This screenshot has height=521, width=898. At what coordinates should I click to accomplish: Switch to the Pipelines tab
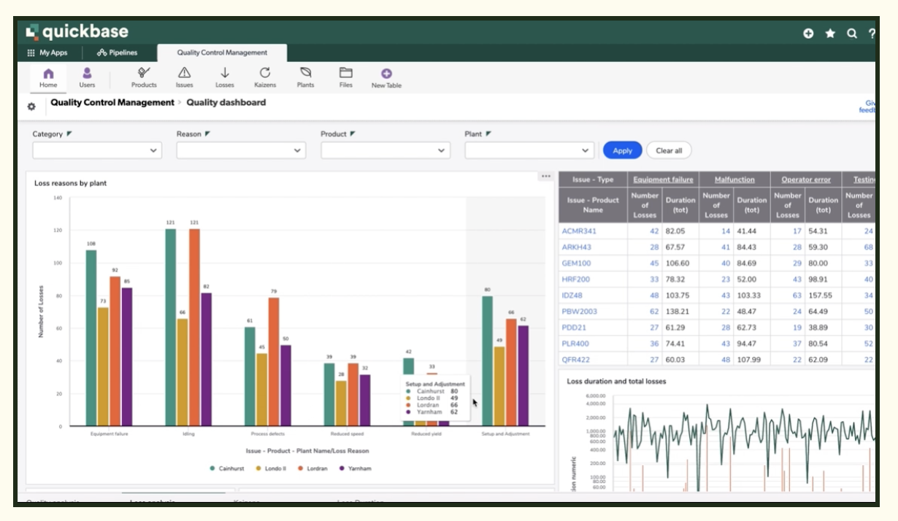pos(117,53)
